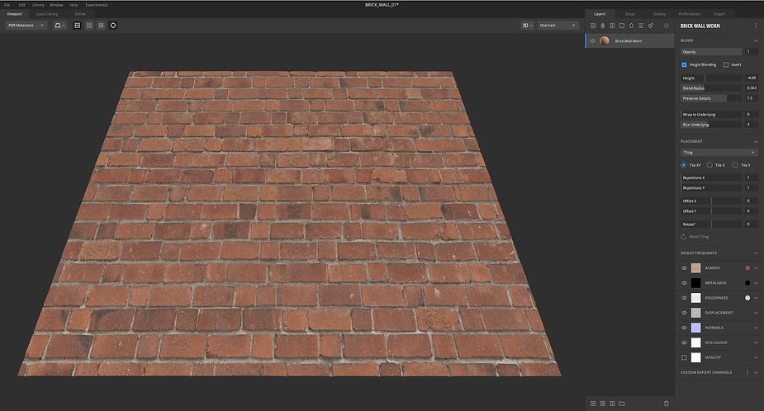The width and height of the screenshot is (764, 411).
Task: Click the Roughness white dot indicator
Action: [747, 298]
